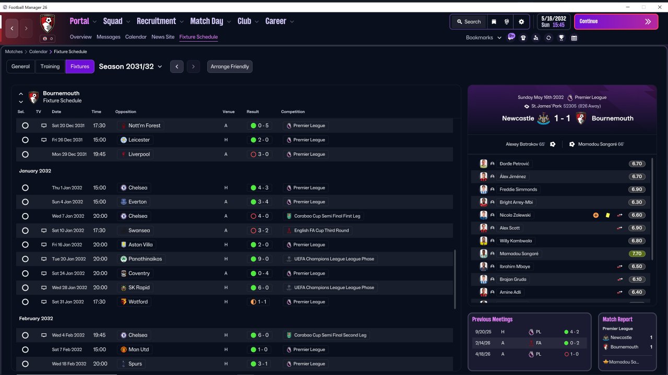Select the Man Utd fixture radio button

(x=25, y=349)
